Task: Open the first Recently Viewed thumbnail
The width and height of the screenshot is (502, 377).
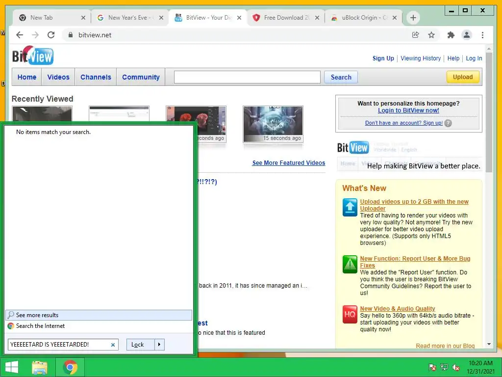Action: click(x=42, y=113)
